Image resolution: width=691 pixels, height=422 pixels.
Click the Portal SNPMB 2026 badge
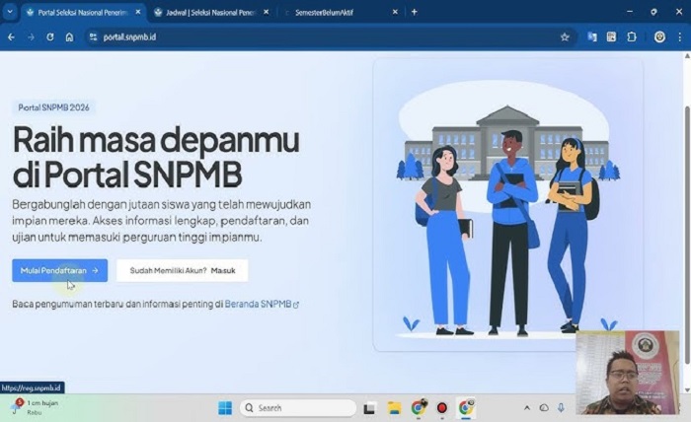pos(53,107)
